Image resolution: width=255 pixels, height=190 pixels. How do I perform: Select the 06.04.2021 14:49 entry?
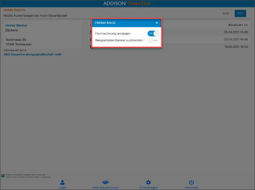(x=236, y=32)
